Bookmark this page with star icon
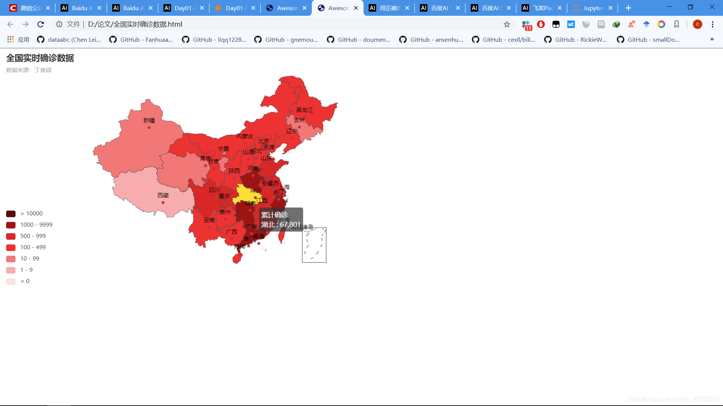Viewport: 723px width, 406px height. 507,24
